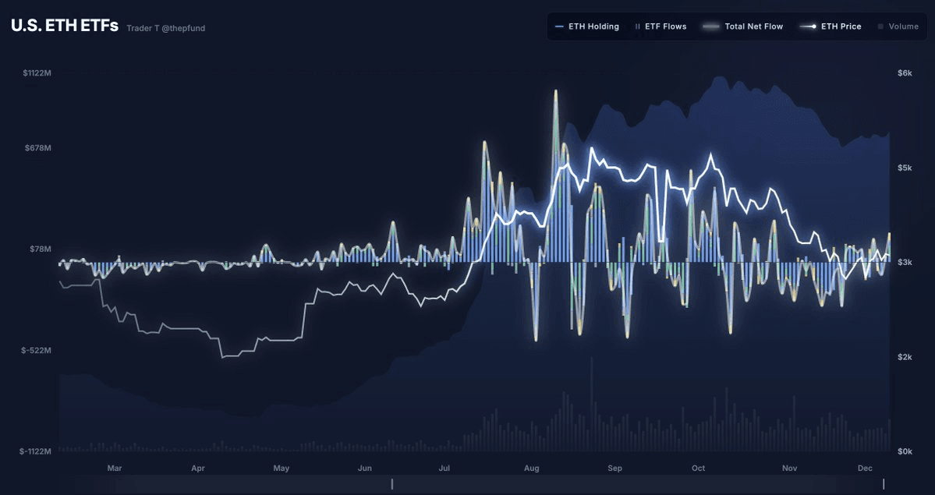Screen dimensions: 935x495
Task: Open the Trader T @thepfund author link
Action: 166,28
